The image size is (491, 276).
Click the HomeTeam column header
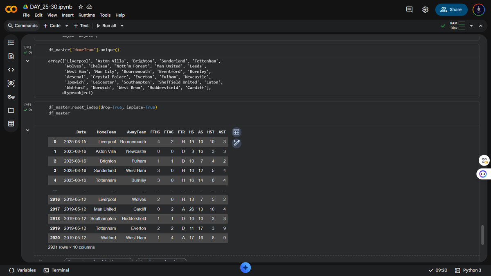(x=106, y=132)
